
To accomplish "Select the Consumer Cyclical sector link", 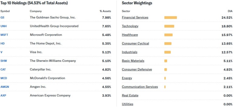I will [135, 44].
